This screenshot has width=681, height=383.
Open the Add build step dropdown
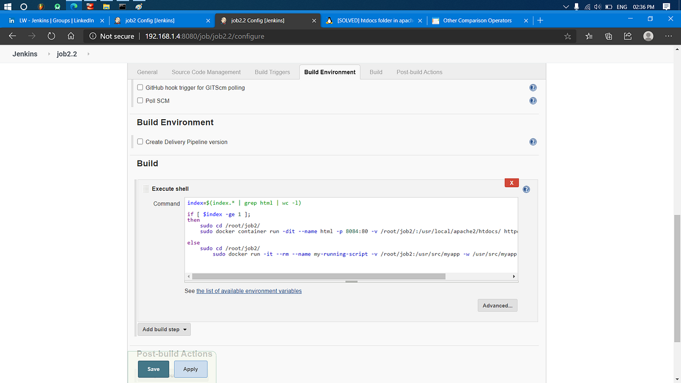pos(164,329)
